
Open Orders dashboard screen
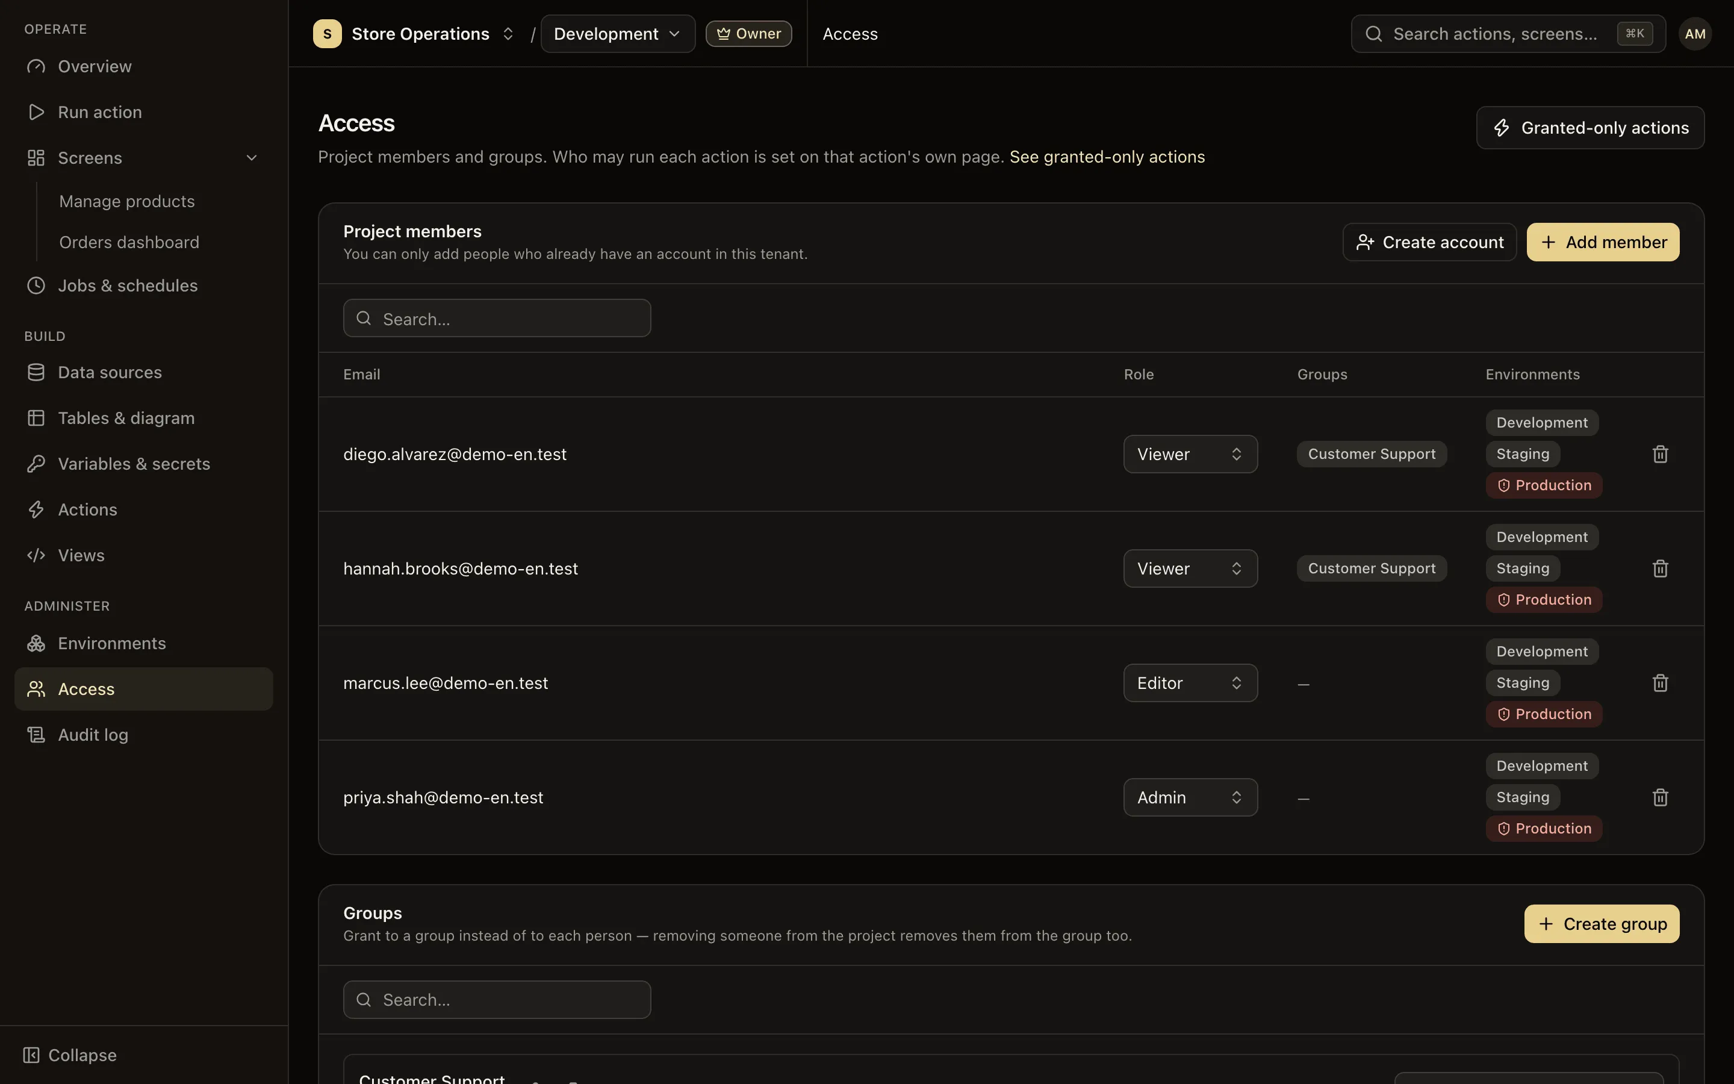click(129, 242)
